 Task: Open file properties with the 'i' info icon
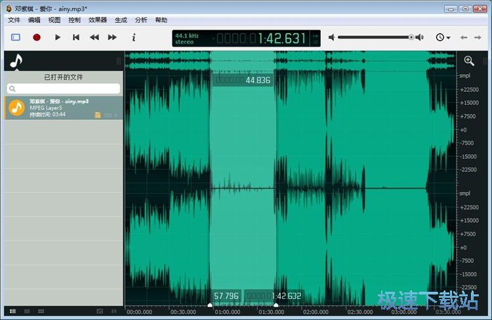click(x=134, y=37)
